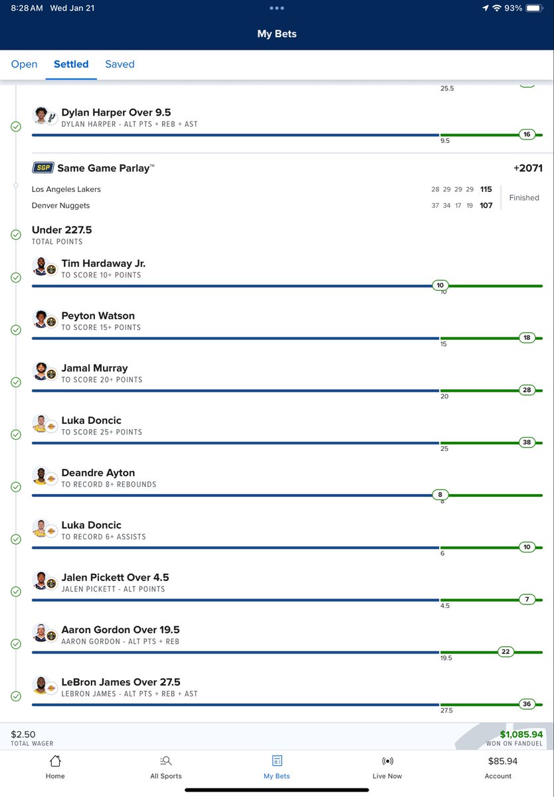Tap the $1,085.94 Won on FanDuel amount

coord(521,735)
